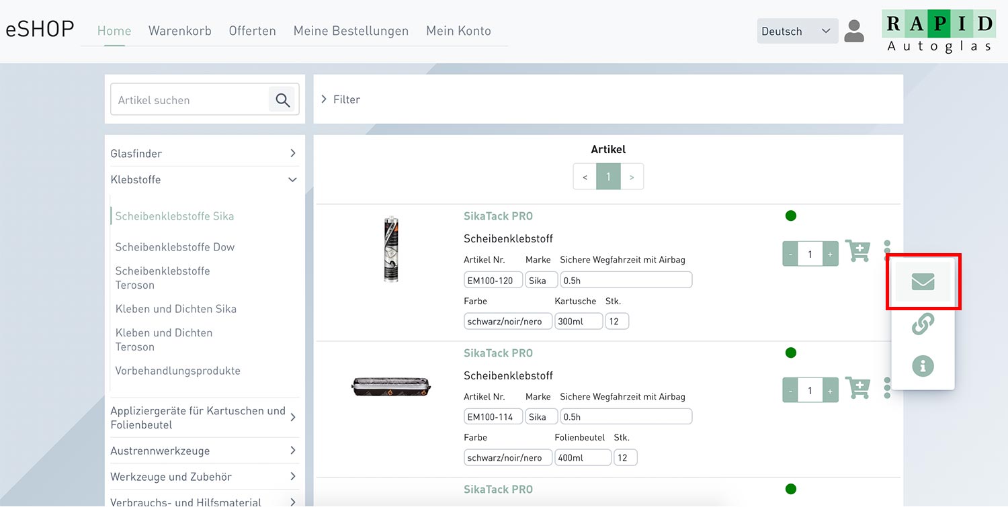
Task: Open first SikaTack PRO product title
Action: coord(498,216)
